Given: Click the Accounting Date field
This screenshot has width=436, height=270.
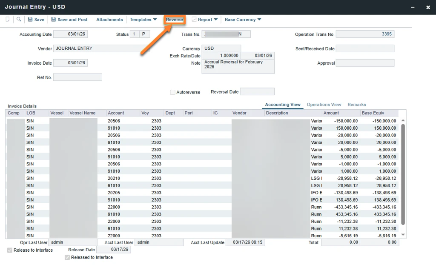Looking at the screenshot, I should coord(70,34).
